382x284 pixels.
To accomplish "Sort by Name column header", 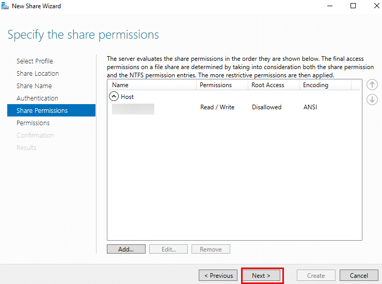I will click(120, 85).
